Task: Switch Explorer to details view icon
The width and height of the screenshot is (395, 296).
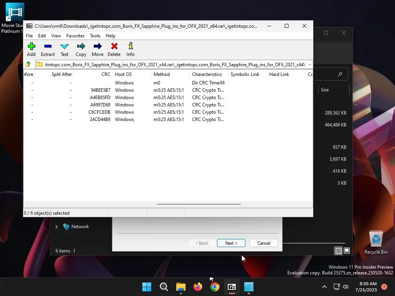Action: (338, 251)
